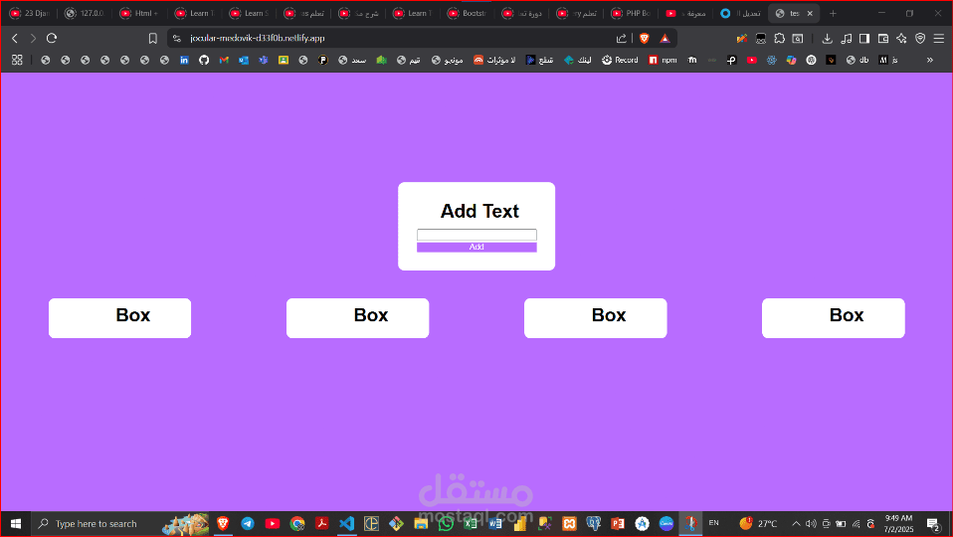Image resolution: width=953 pixels, height=537 pixels.
Task: Click the second Box card
Action: coord(357,317)
